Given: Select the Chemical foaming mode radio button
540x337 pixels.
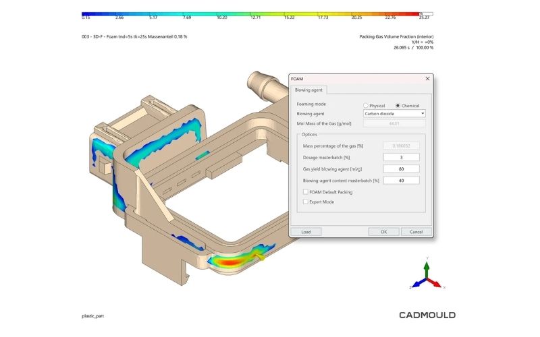Looking at the screenshot, I should pyautogui.click(x=398, y=106).
